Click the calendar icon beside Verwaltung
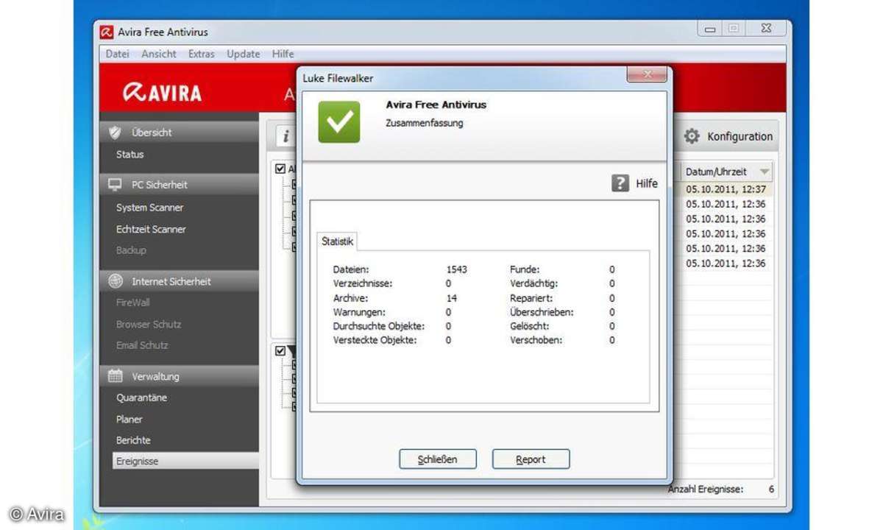The width and height of the screenshot is (883, 530). tap(115, 376)
